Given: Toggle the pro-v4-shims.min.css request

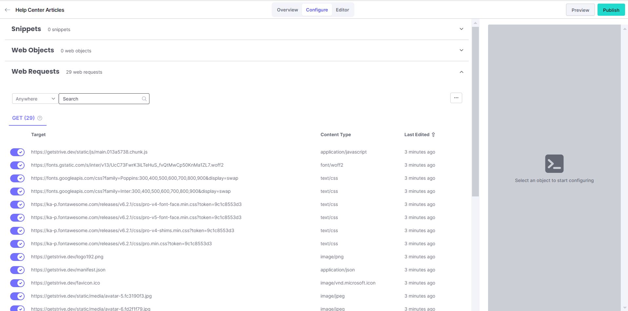Looking at the screenshot, I should click(17, 231).
